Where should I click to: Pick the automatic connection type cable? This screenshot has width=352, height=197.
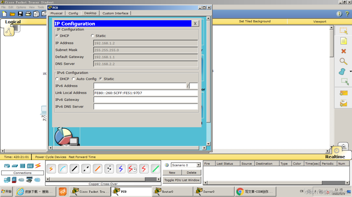point(51,169)
